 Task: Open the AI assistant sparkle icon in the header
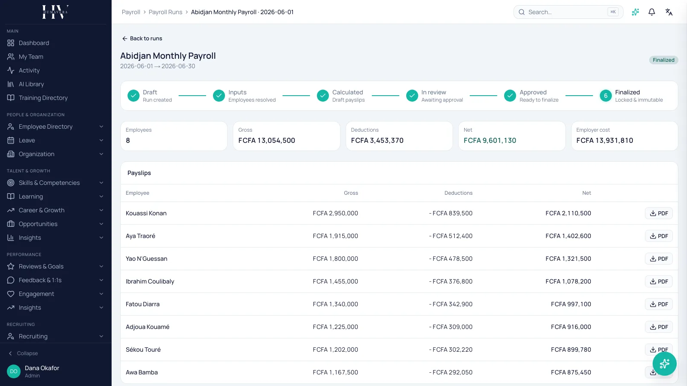coord(635,12)
